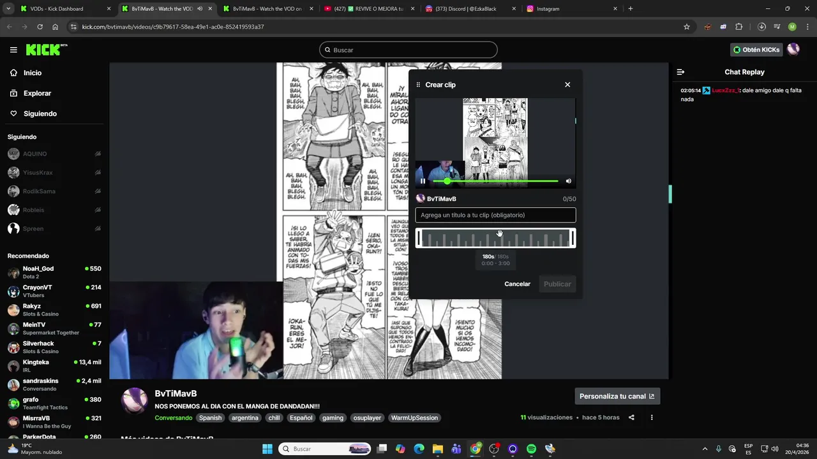The height and width of the screenshot is (459, 817).
Task: Open Windows Start menu
Action: tap(267, 449)
